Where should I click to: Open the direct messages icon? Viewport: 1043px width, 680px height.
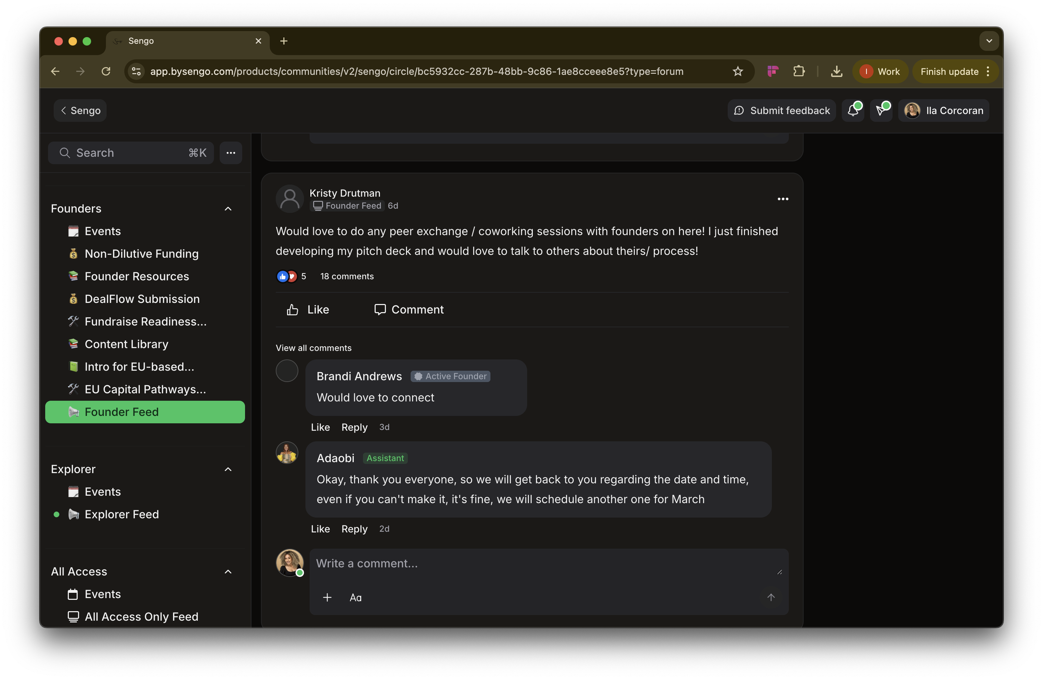click(881, 111)
